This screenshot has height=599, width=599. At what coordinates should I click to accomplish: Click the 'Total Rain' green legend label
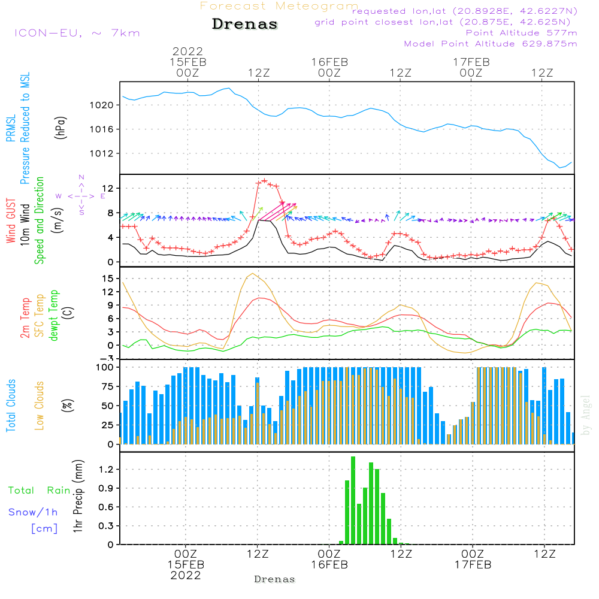pyautogui.click(x=40, y=491)
